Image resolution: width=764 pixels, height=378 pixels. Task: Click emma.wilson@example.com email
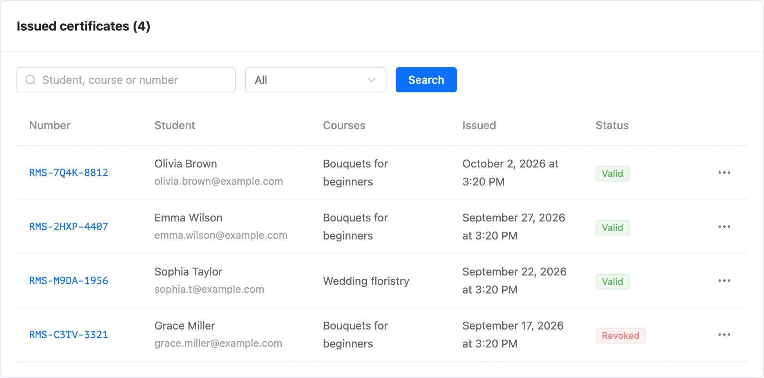[x=221, y=235]
